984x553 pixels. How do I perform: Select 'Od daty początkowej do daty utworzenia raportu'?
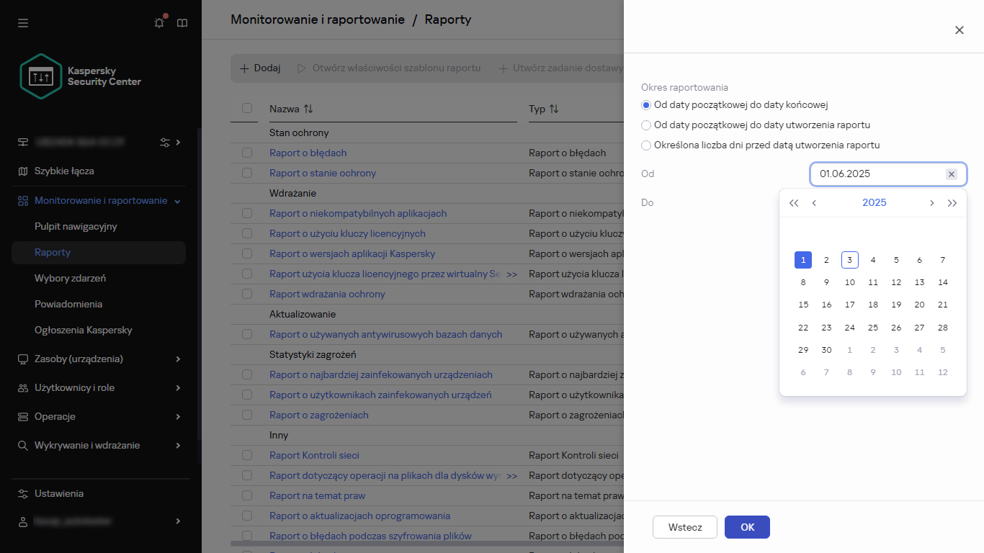646,125
